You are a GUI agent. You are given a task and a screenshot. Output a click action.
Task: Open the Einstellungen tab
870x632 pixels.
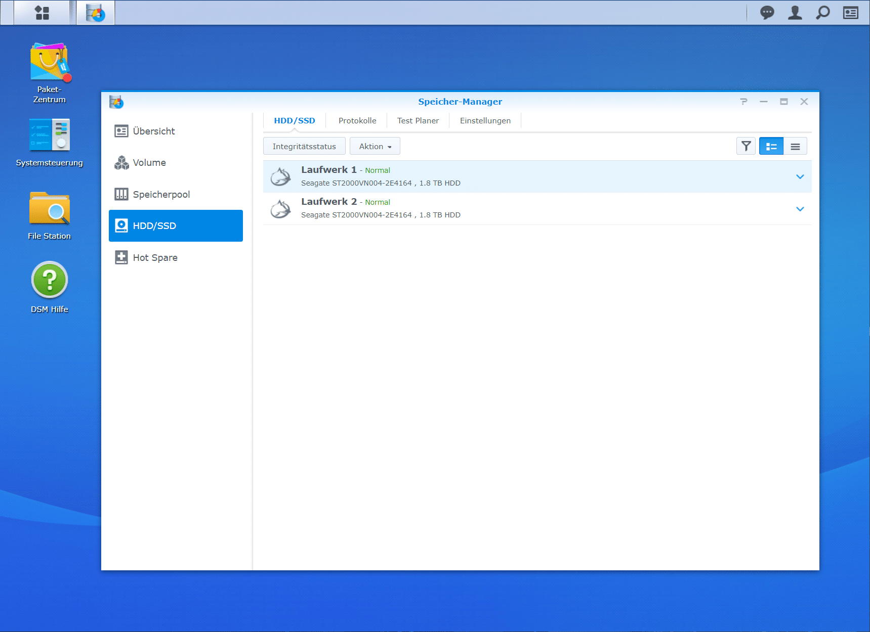click(x=485, y=121)
